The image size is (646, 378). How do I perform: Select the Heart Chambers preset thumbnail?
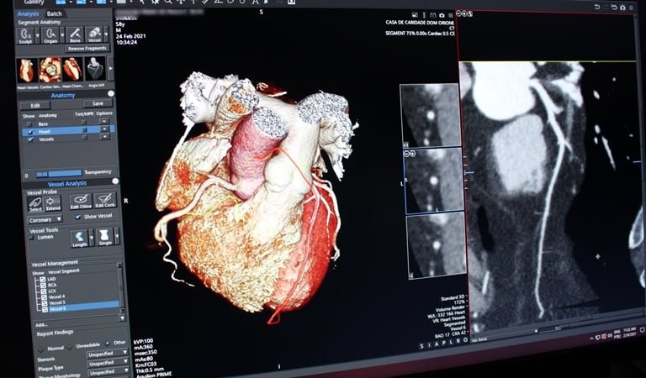click(72, 69)
